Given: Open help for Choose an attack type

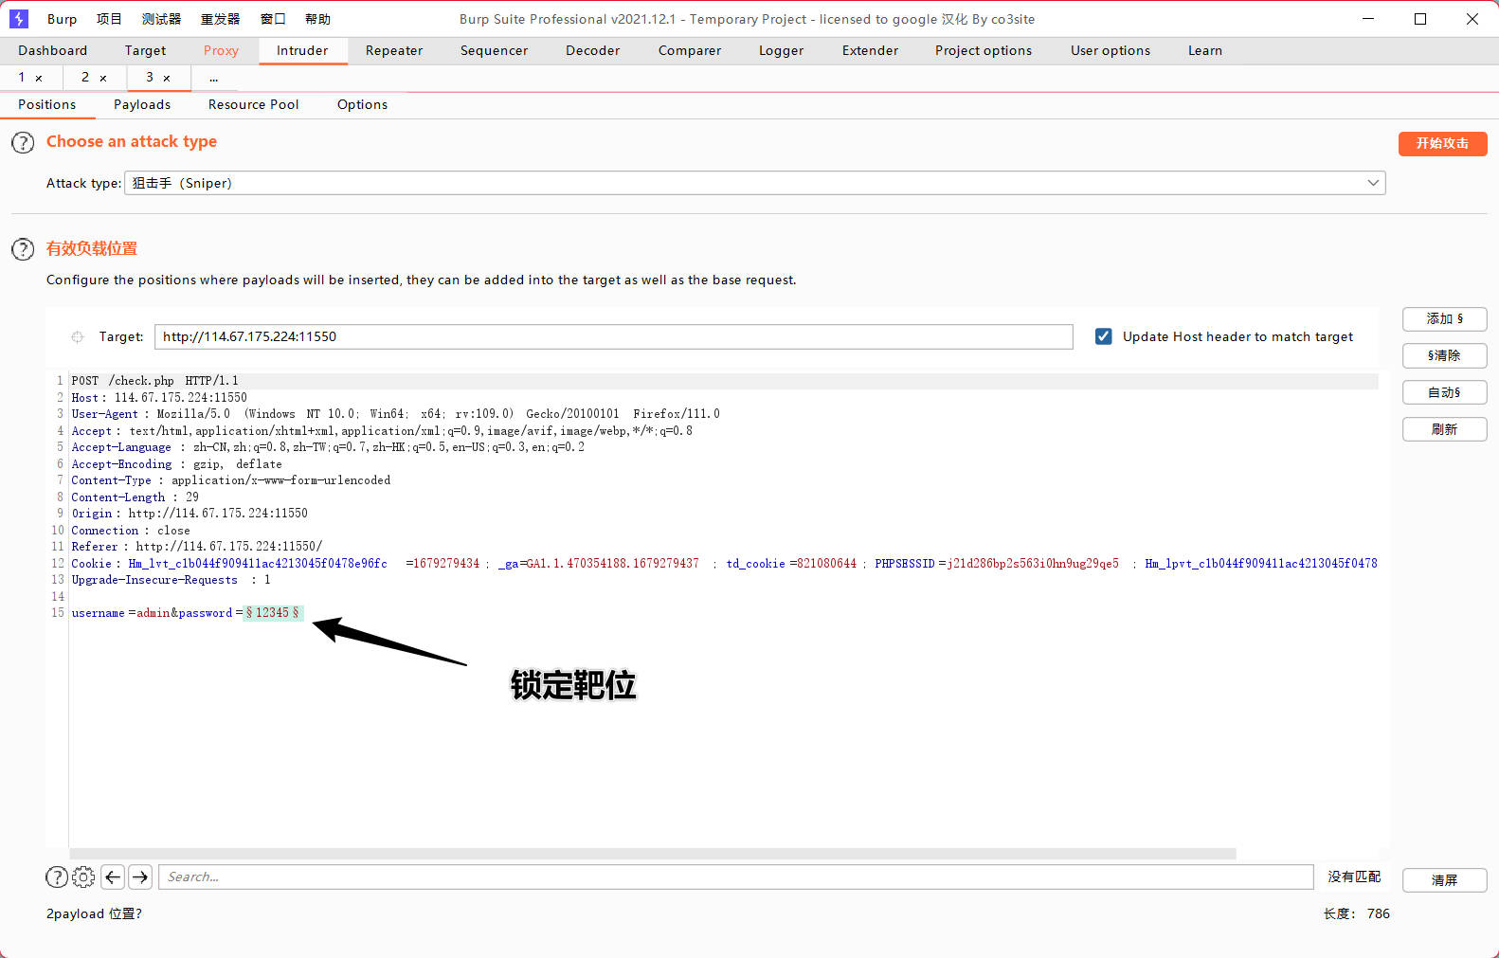Looking at the screenshot, I should coord(23,143).
